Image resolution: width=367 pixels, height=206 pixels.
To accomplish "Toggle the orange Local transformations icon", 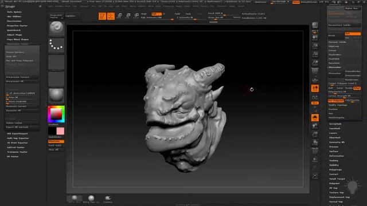I will (x=315, y=88).
